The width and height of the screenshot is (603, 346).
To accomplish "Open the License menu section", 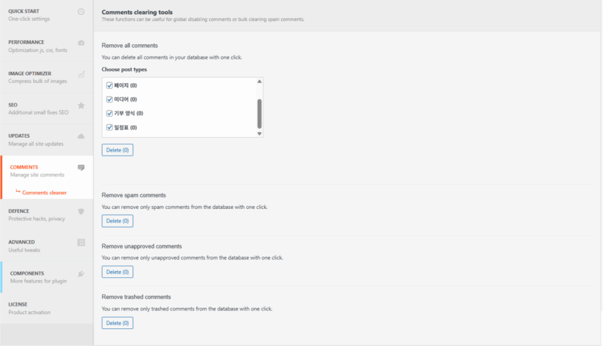I will (29, 308).
